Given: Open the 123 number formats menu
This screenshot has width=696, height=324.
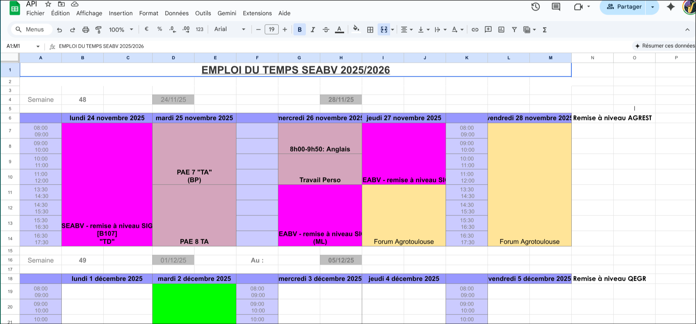Looking at the screenshot, I should coord(200,29).
